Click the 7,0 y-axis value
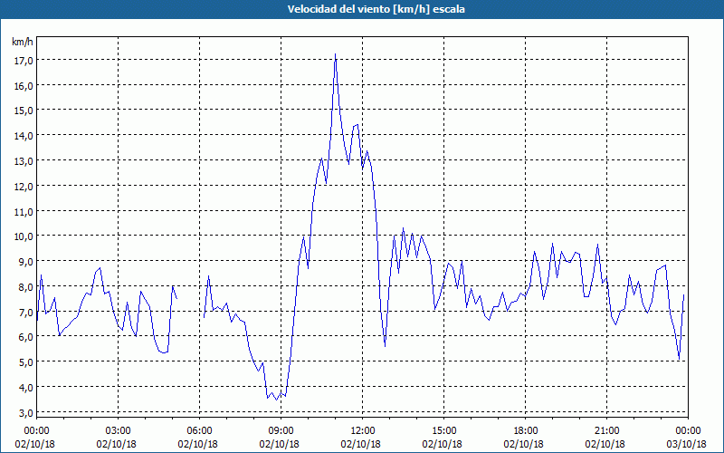The width and height of the screenshot is (724, 453). 25,313
